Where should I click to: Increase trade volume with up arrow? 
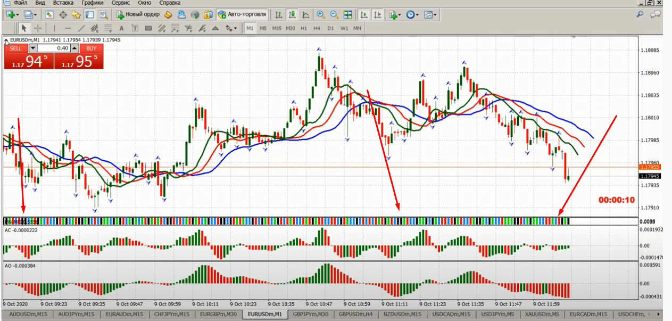(74, 48)
